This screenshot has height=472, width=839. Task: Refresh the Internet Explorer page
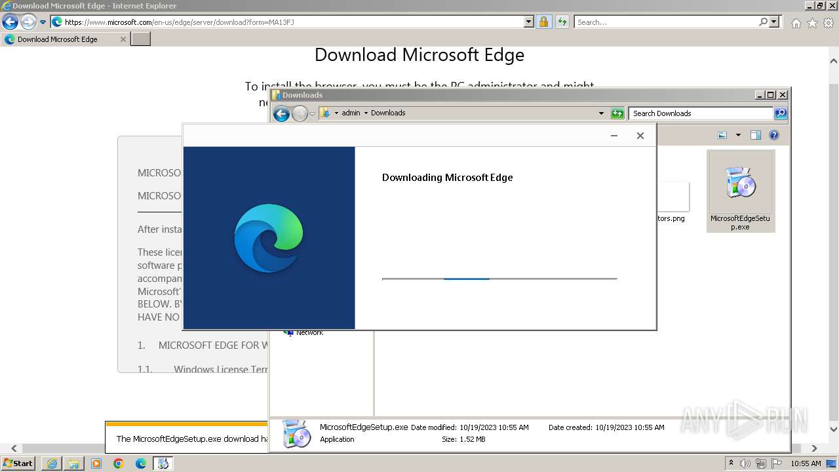tap(562, 22)
